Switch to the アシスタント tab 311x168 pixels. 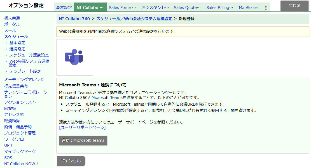155,8
